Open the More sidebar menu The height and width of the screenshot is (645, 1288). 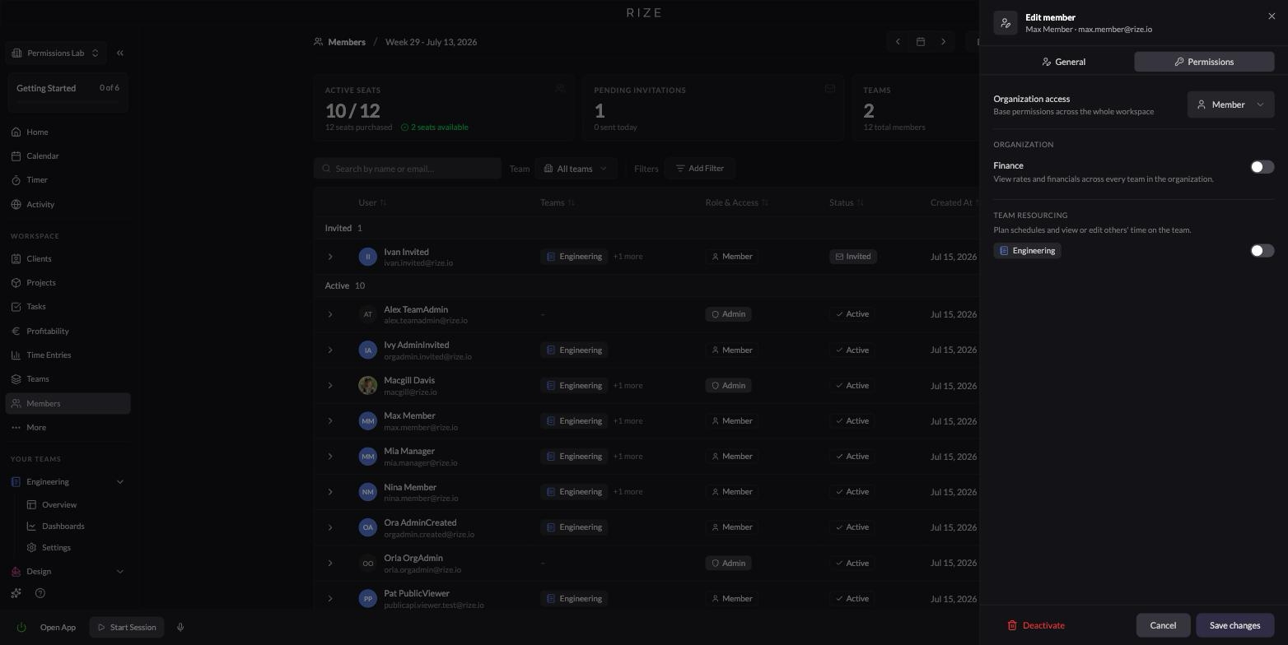tap(68, 427)
